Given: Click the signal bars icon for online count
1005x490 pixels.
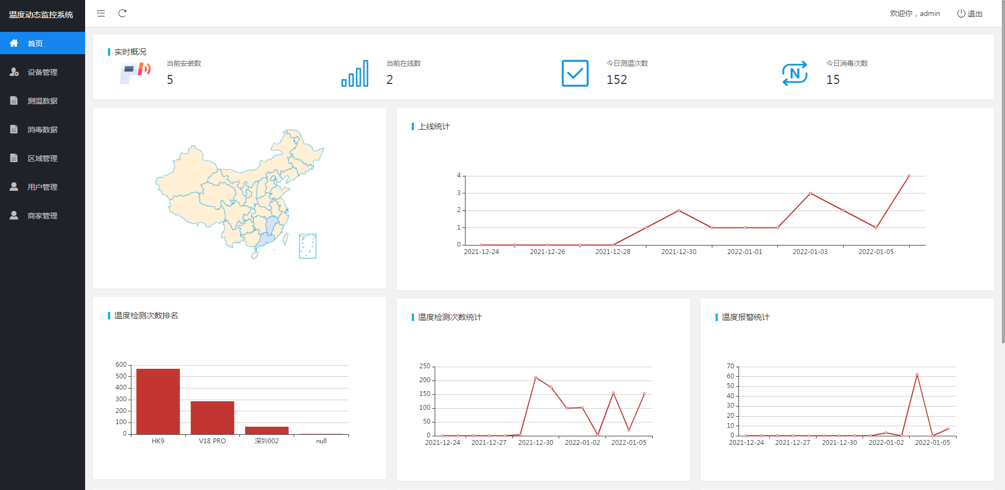Looking at the screenshot, I should pyautogui.click(x=355, y=73).
